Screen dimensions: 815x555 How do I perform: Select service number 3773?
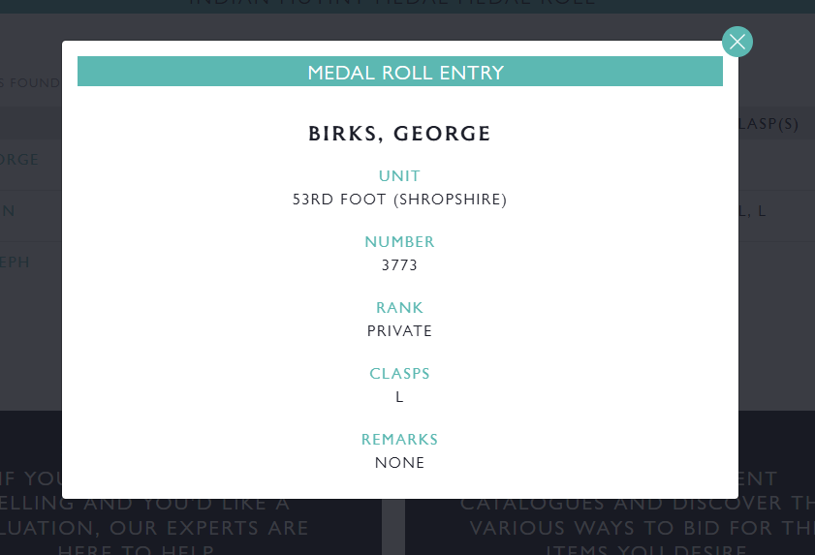(399, 265)
